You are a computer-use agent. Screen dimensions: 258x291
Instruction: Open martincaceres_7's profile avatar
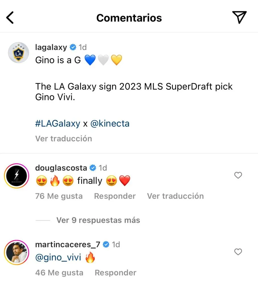click(17, 252)
